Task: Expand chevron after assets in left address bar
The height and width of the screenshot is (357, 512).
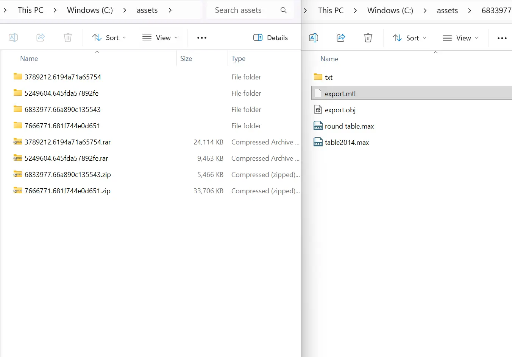Action: click(x=170, y=10)
